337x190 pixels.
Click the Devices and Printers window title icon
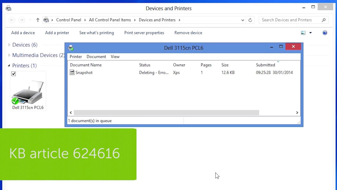point(8,8)
